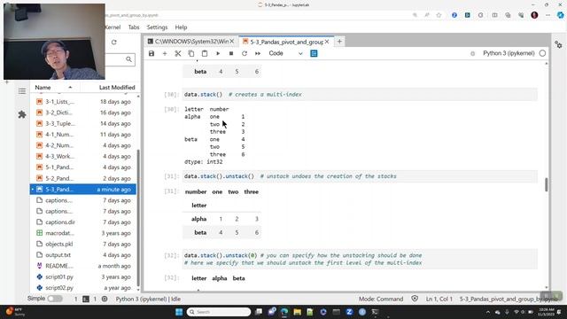
Task: Open the Help menu
Action: pos(181,27)
